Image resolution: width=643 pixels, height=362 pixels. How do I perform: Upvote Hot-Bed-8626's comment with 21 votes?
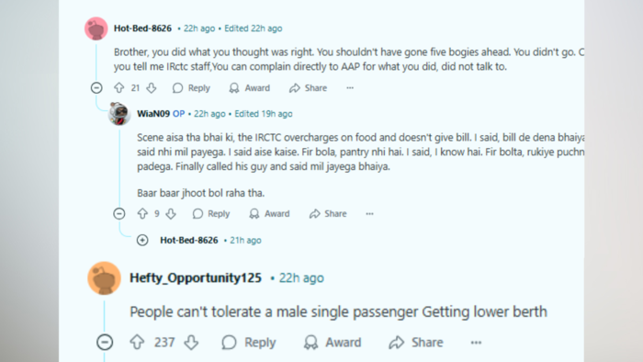pos(118,87)
